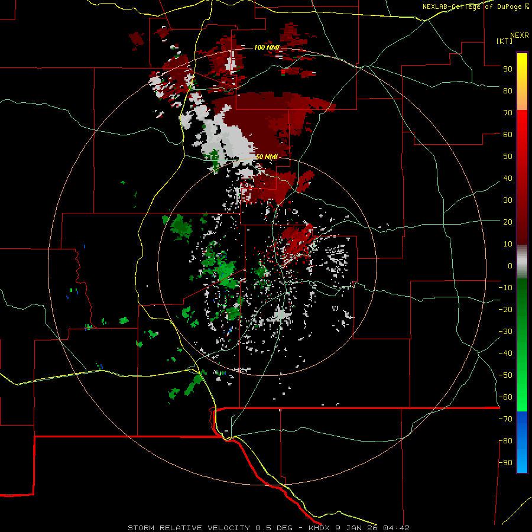The height and width of the screenshot is (532, 532).
Task: Click the positive 90 knot scale value
Action: click(x=508, y=69)
